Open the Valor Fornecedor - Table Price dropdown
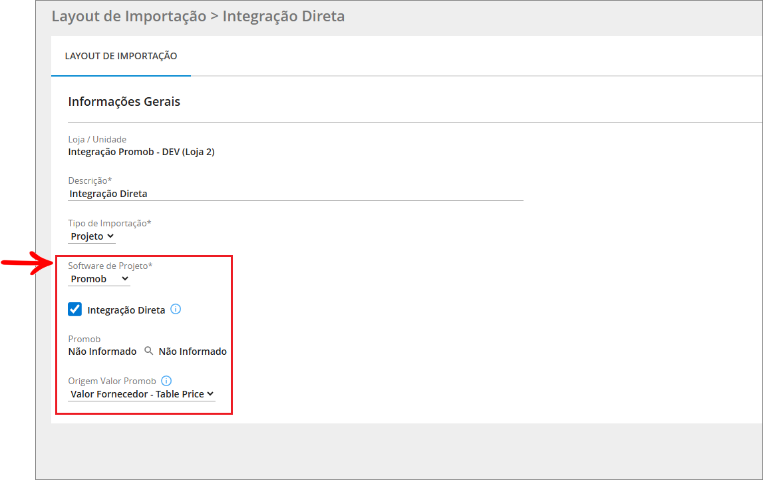763x480 pixels. (142, 394)
